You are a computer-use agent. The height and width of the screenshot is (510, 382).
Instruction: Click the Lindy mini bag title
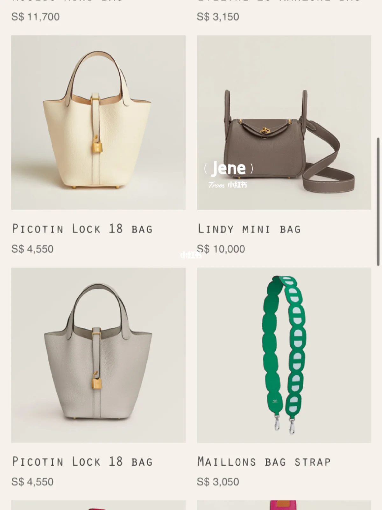coord(249,229)
